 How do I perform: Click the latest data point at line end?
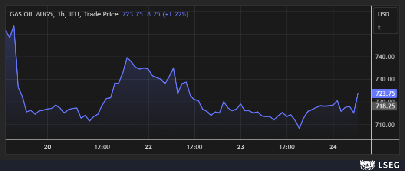[358, 93]
